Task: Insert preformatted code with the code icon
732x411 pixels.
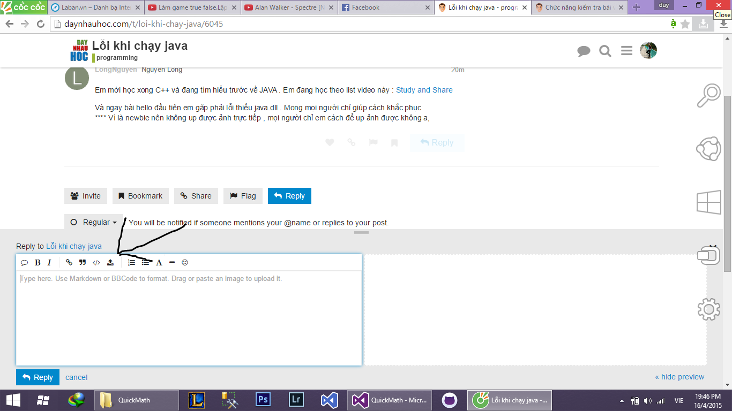Action: 96,263
